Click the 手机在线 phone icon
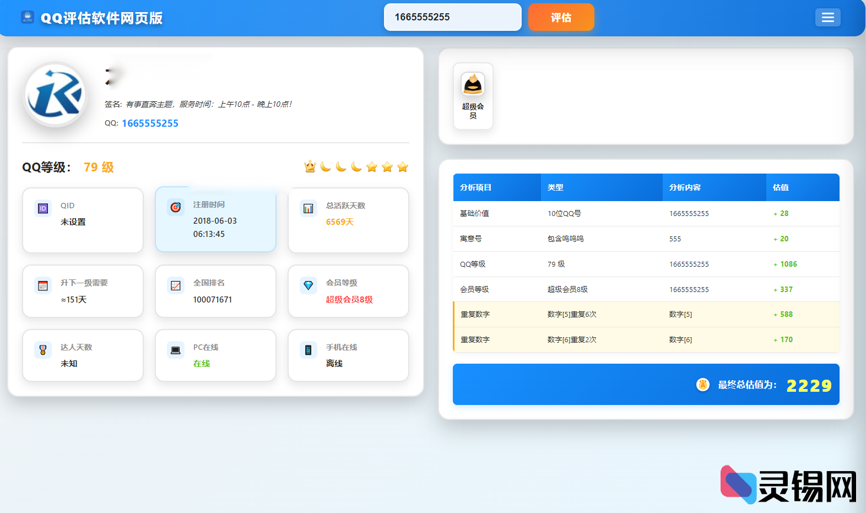The image size is (866, 513). pos(308,350)
